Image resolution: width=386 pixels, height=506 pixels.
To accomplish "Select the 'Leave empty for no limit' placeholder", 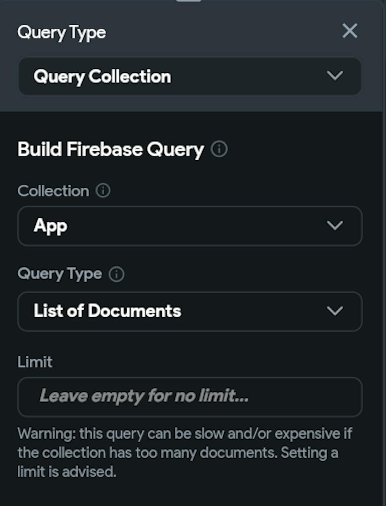I will click(x=144, y=396).
